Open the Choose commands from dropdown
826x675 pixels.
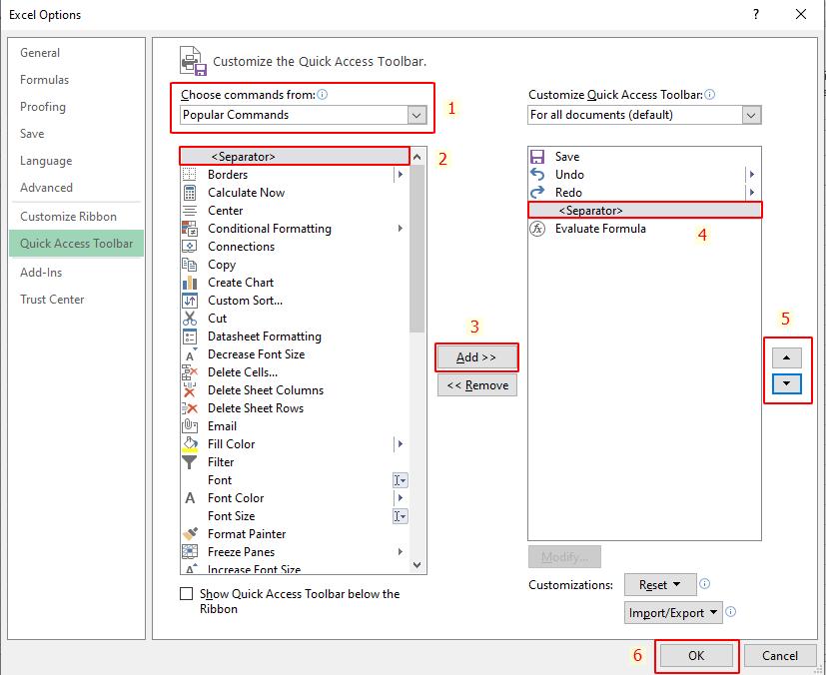[416, 115]
